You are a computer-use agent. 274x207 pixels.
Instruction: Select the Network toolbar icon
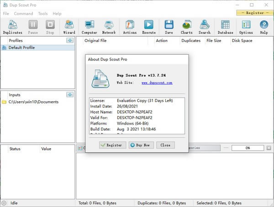click(109, 27)
